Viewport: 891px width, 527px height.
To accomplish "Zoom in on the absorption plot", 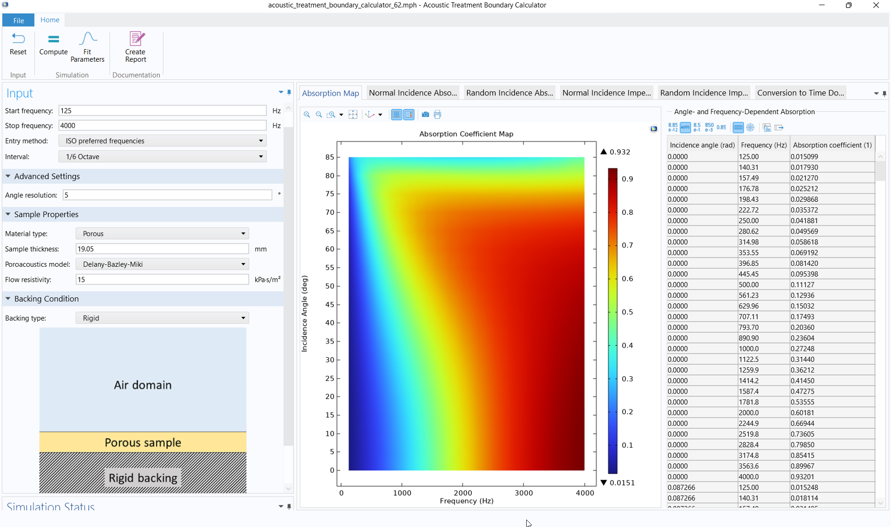I will tap(307, 115).
